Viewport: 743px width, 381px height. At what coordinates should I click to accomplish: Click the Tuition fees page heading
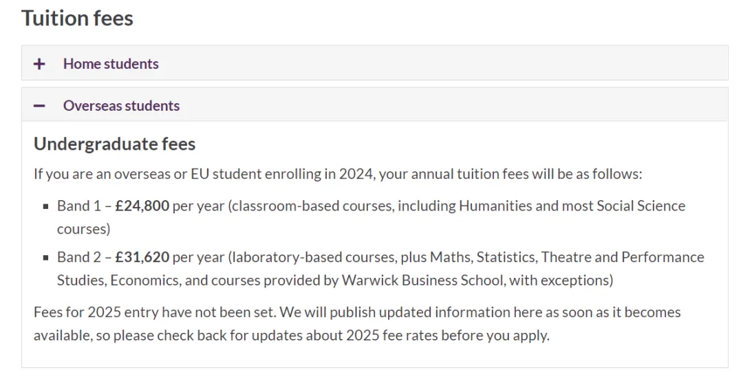[77, 19]
